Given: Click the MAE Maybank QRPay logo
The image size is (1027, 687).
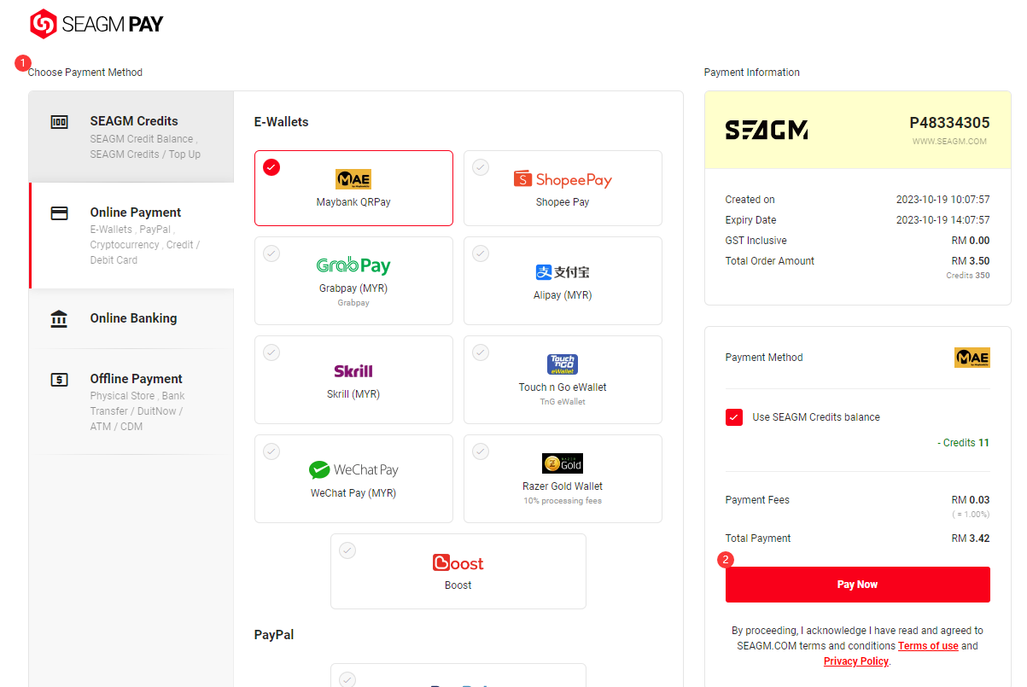Looking at the screenshot, I should coord(353,179).
